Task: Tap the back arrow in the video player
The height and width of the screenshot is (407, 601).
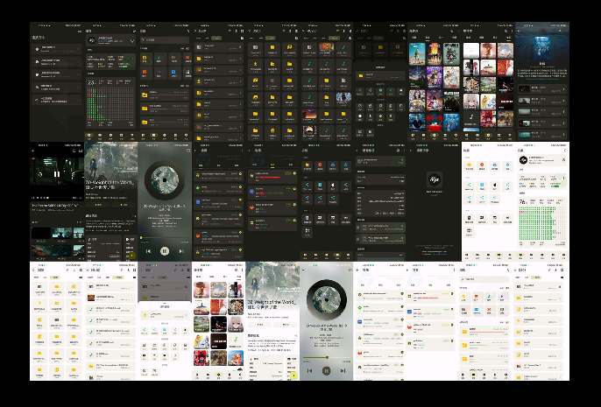Action: [x=33, y=151]
